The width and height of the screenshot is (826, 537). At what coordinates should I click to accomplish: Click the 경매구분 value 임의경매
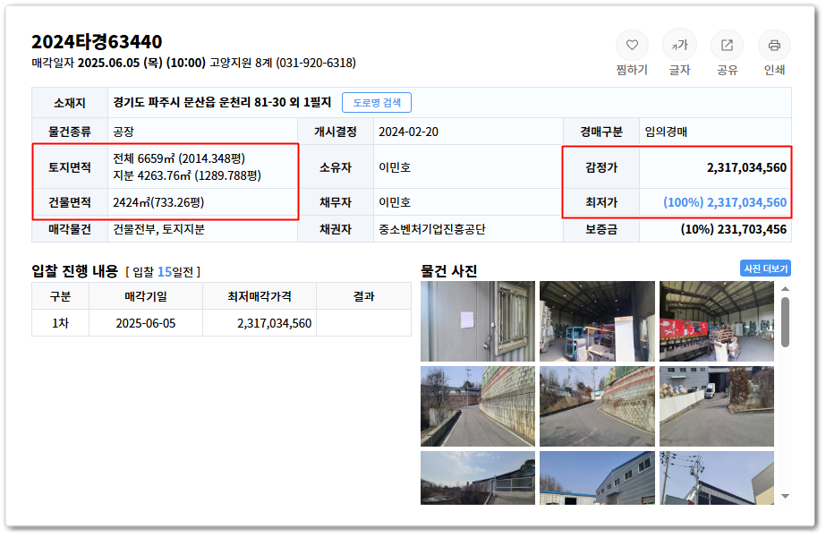666,132
